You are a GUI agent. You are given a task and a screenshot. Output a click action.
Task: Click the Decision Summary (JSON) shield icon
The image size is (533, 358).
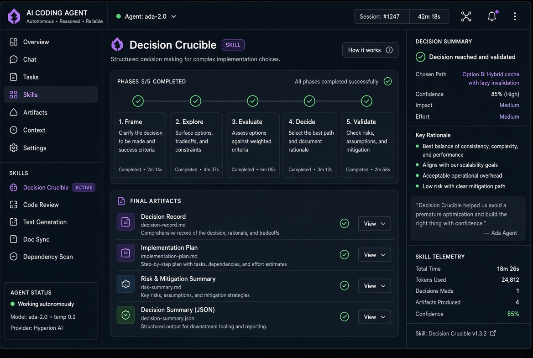tap(126, 315)
